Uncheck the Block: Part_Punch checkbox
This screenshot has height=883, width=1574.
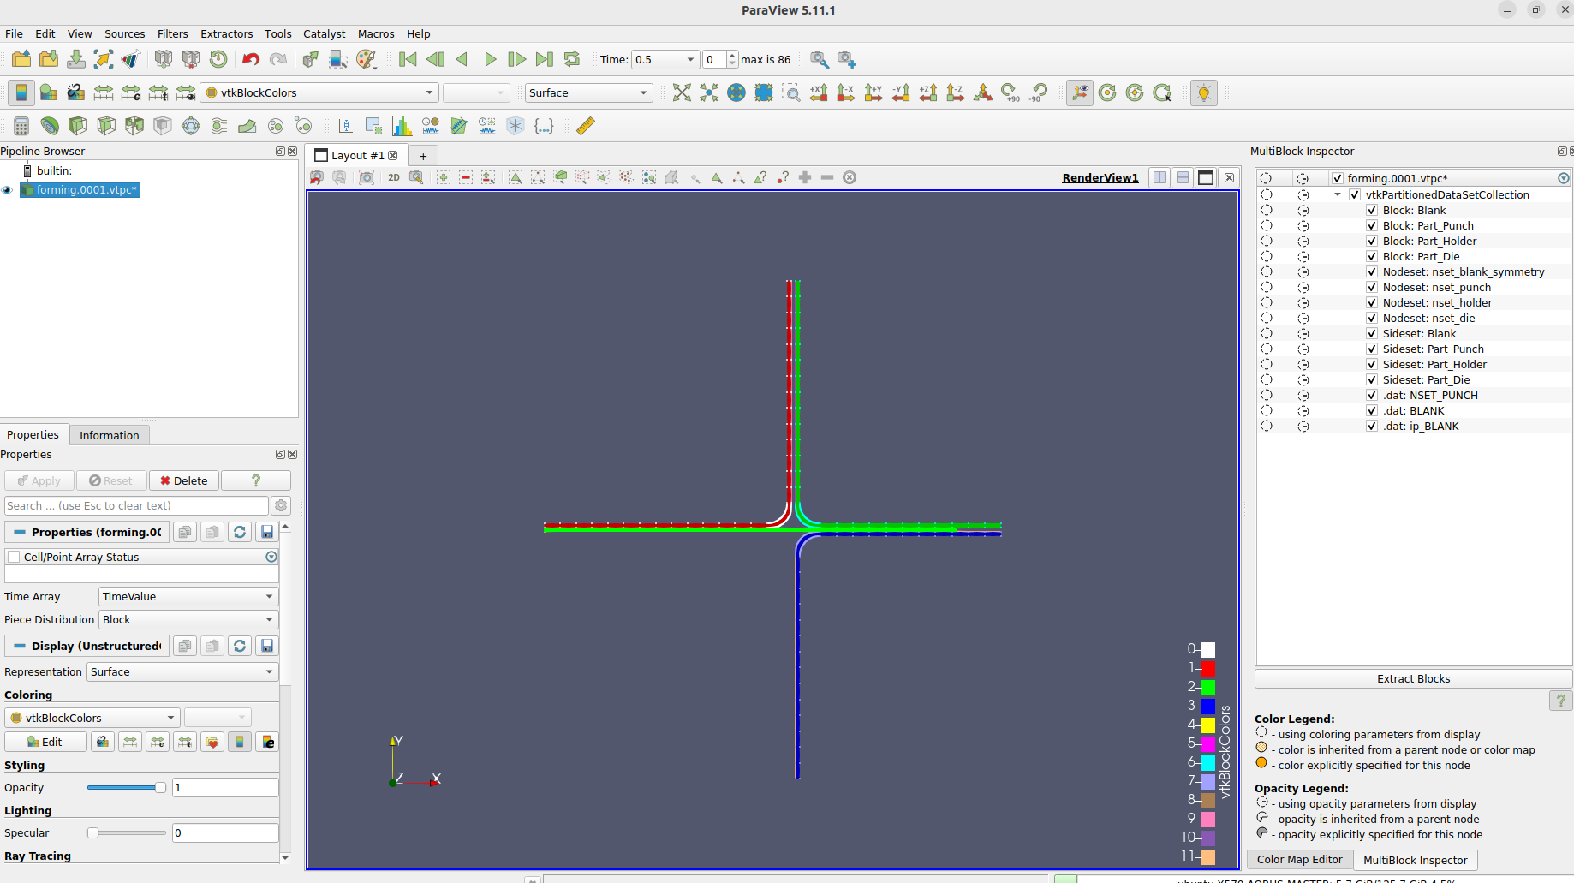(1372, 226)
